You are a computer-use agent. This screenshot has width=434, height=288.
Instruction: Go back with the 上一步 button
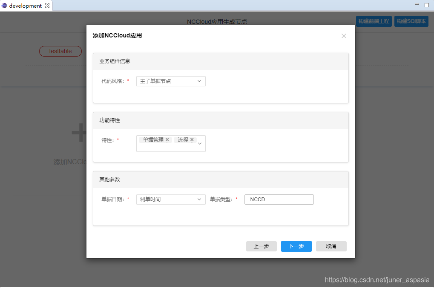tap(261, 246)
